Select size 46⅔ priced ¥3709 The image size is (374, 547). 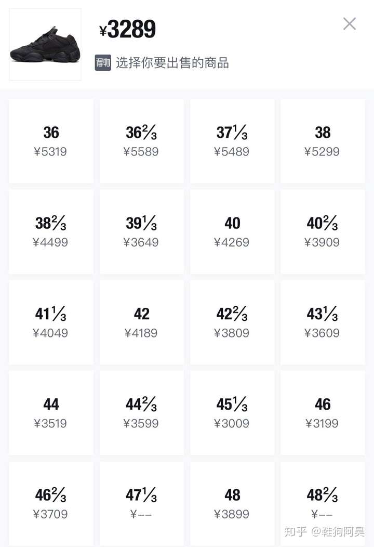51,504
